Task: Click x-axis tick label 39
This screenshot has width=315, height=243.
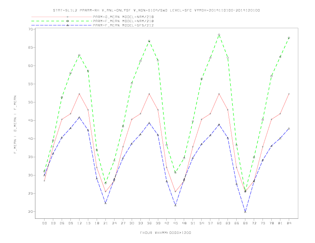Action: click(x=158, y=223)
